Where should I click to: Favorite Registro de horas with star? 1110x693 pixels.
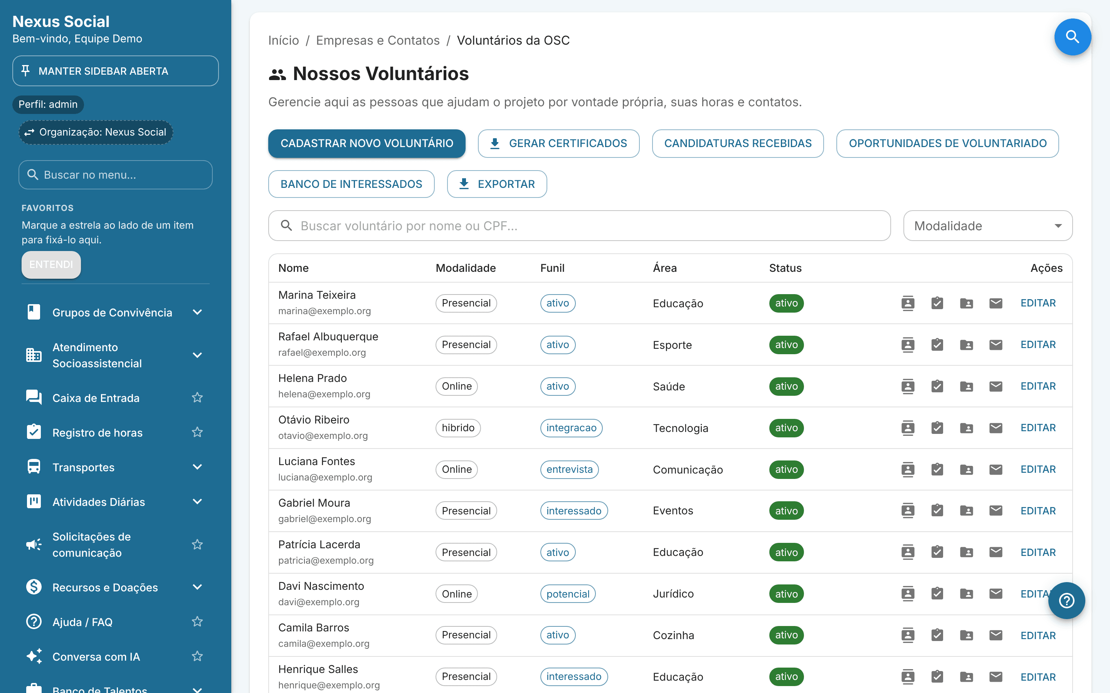pyautogui.click(x=197, y=432)
